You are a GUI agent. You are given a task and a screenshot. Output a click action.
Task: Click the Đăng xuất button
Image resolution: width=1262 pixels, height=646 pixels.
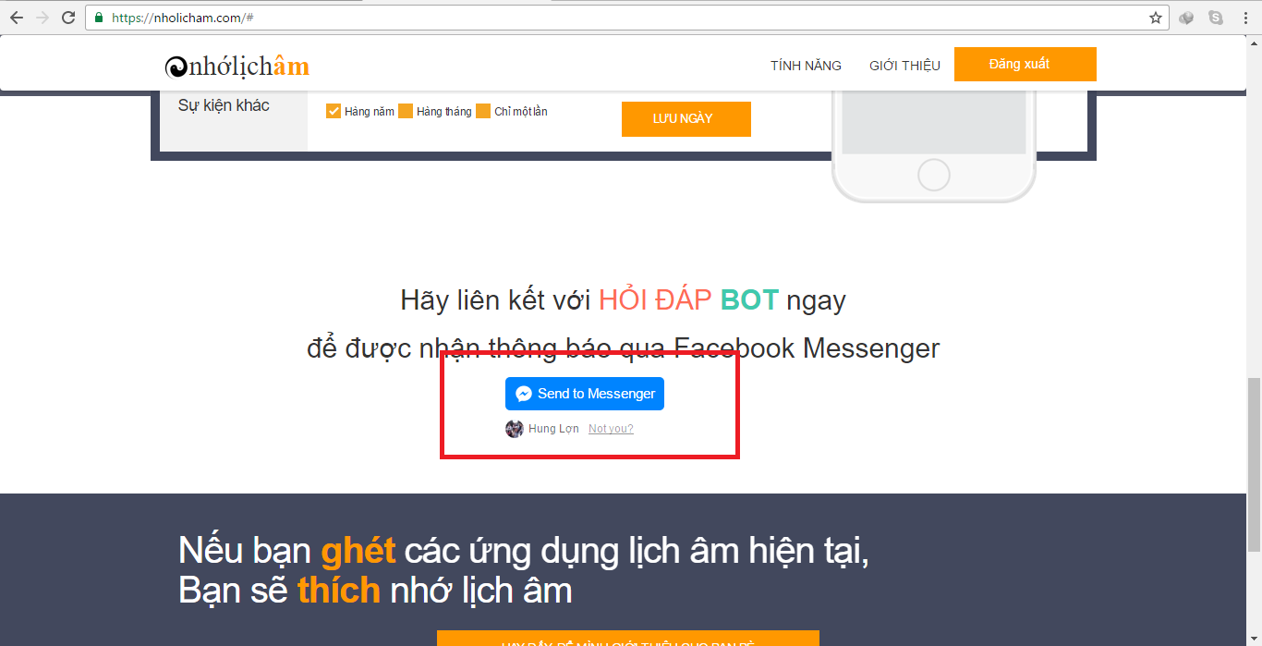tap(1025, 64)
